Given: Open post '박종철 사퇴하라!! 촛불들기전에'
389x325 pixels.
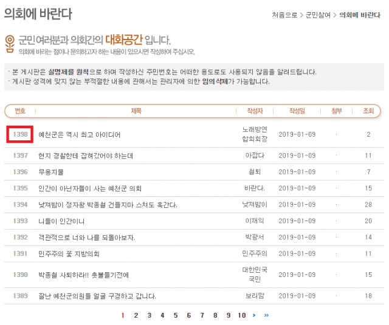Looking at the screenshot, I should tap(83, 275).
